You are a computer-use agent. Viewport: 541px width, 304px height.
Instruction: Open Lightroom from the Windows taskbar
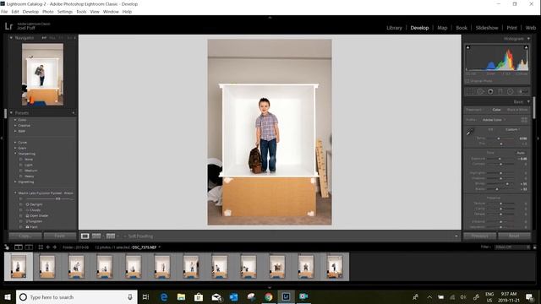286,296
